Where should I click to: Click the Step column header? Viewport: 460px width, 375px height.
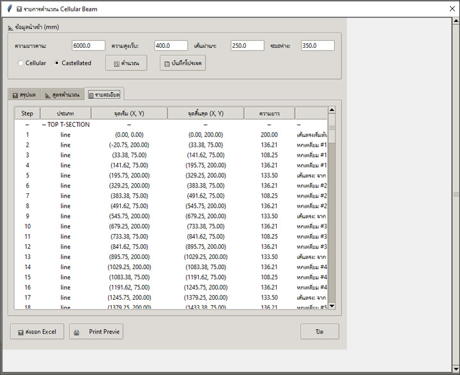(x=27, y=114)
